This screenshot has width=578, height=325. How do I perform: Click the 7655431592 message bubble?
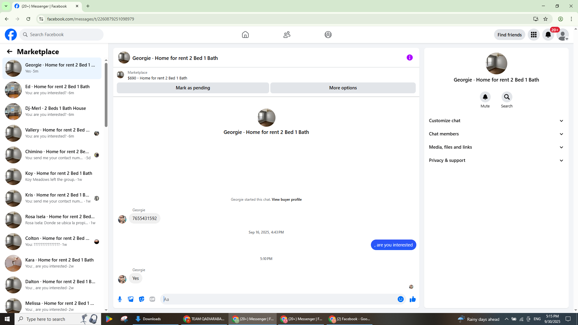pyautogui.click(x=144, y=218)
